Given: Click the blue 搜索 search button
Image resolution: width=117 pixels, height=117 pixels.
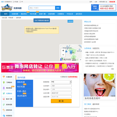Looking at the screenshot, I should tap(58, 8).
